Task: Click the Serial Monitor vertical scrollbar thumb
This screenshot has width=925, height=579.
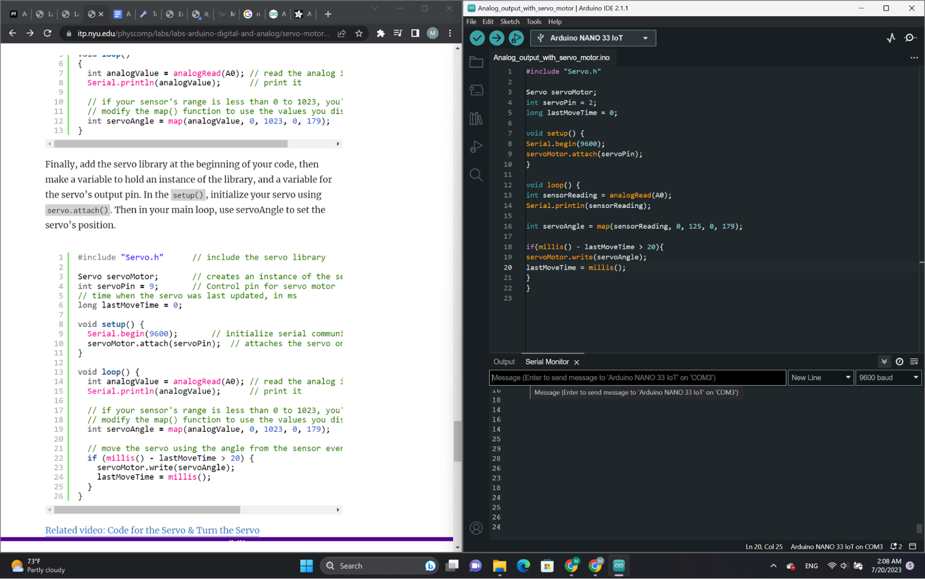Action: click(919, 529)
